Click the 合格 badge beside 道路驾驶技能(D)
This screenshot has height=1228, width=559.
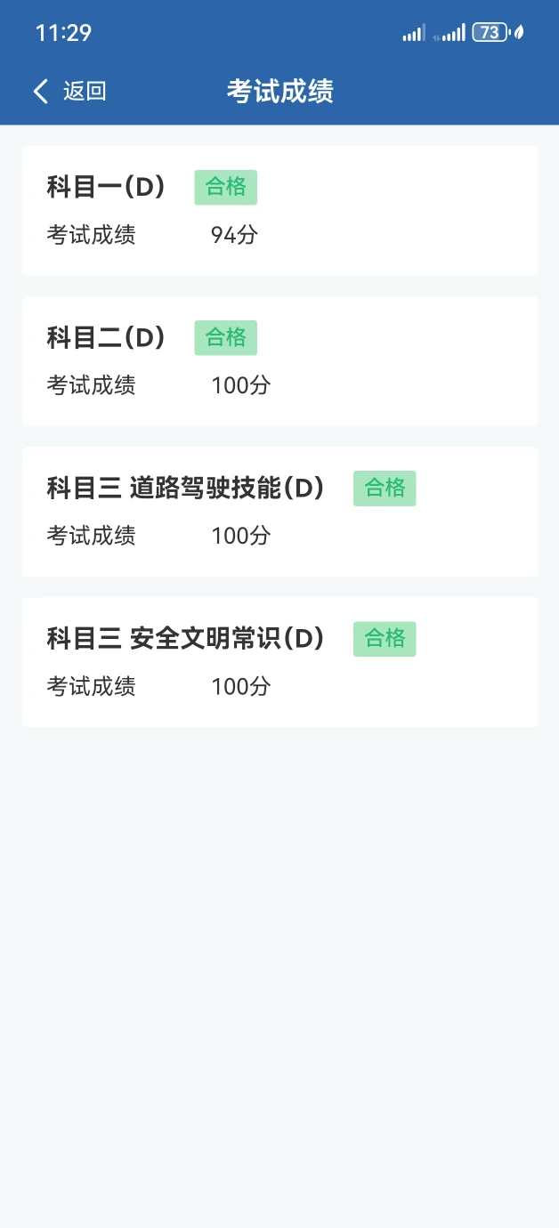coord(385,488)
